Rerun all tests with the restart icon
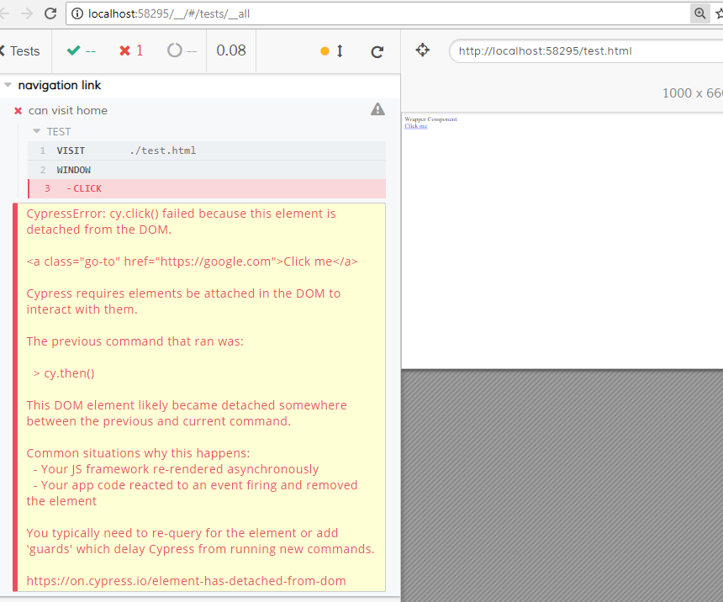This screenshot has height=602, width=723. [377, 51]
